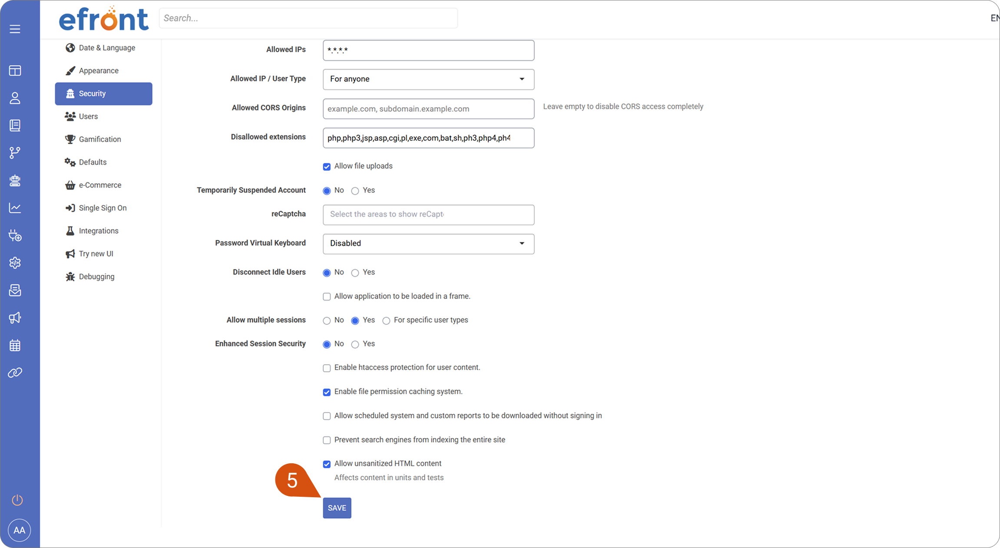Open the AA user avatar
1000x548 pixels.
coord(19,530)
